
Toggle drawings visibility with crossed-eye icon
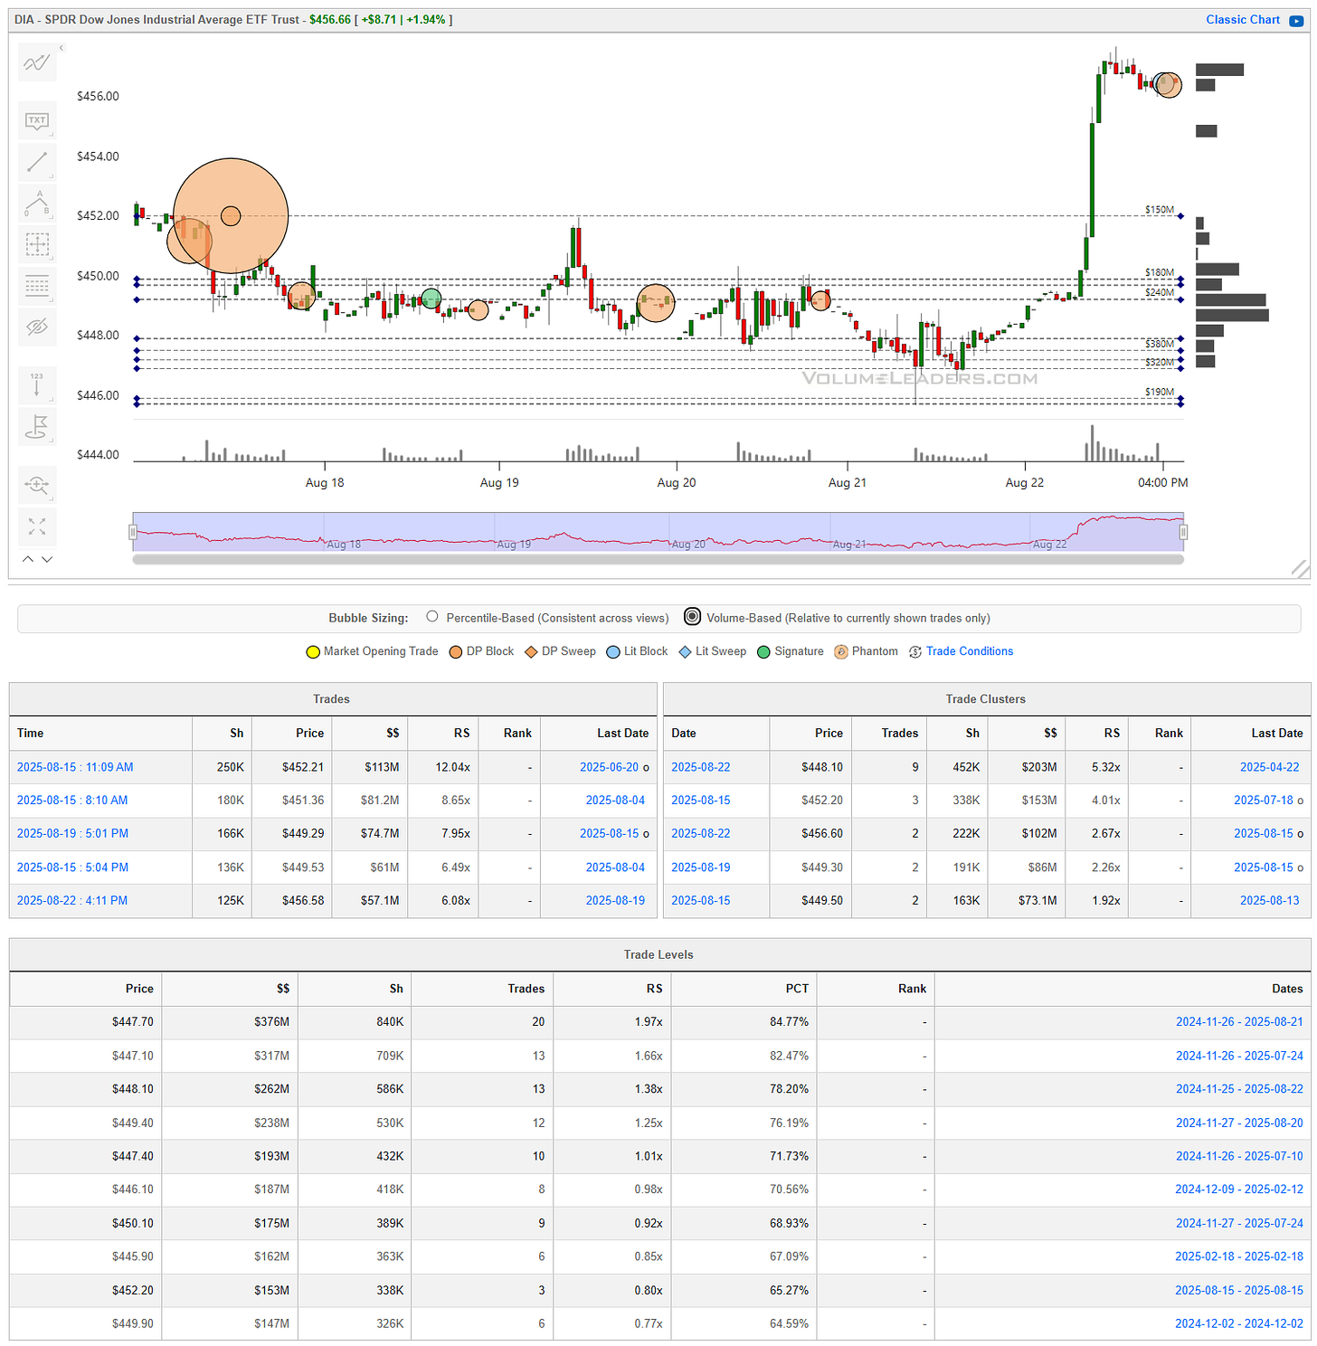point(37,327)
